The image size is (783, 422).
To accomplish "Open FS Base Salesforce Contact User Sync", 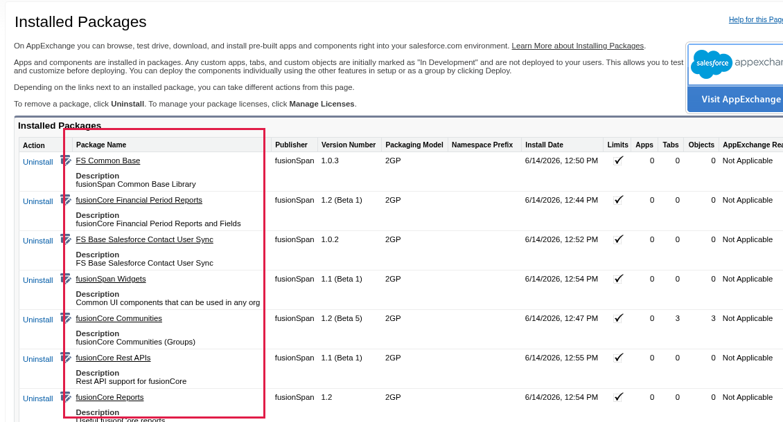I will coord(144,239).
